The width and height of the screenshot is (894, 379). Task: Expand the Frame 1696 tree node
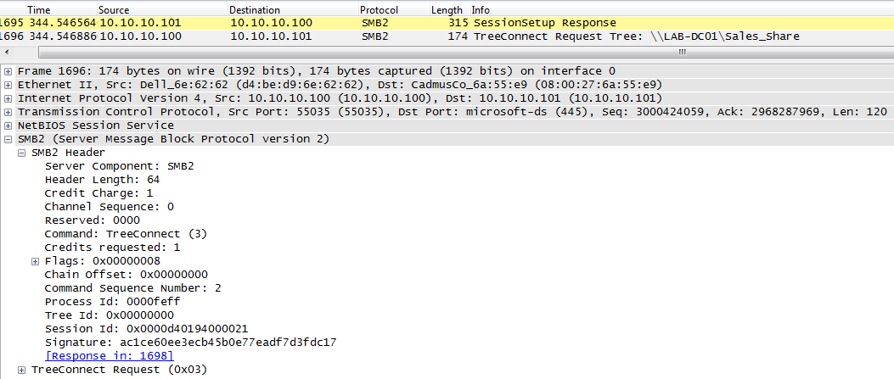8,71
